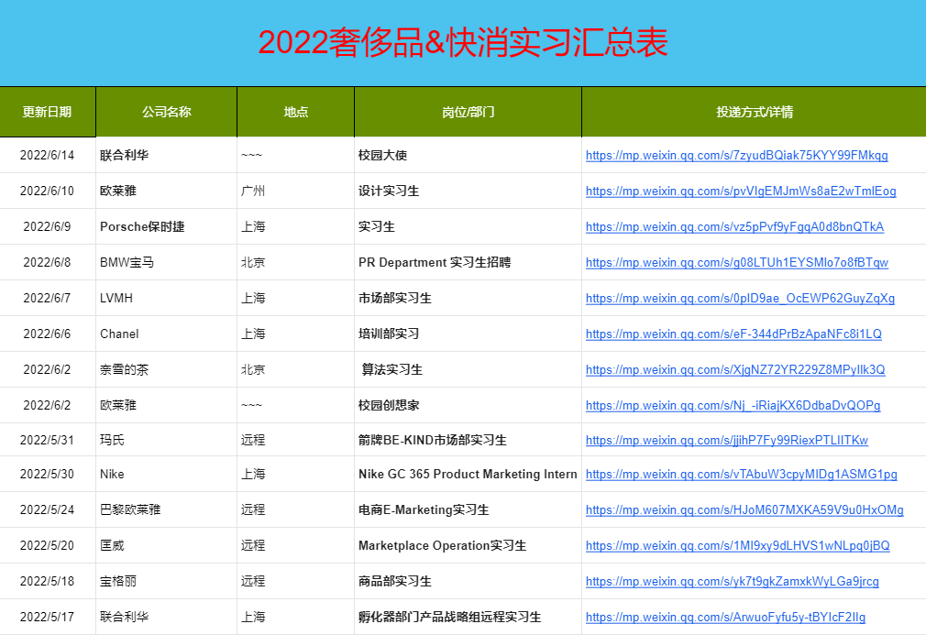Select the date cell 2022/5/17
The height and width of the screenshot is (635, 926).
point(48,618)
